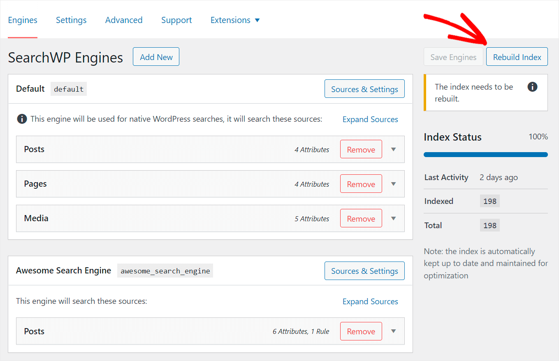Viewport: 559px width, 361px height.
Task: Open the Support tab
Action: (176, 20)
